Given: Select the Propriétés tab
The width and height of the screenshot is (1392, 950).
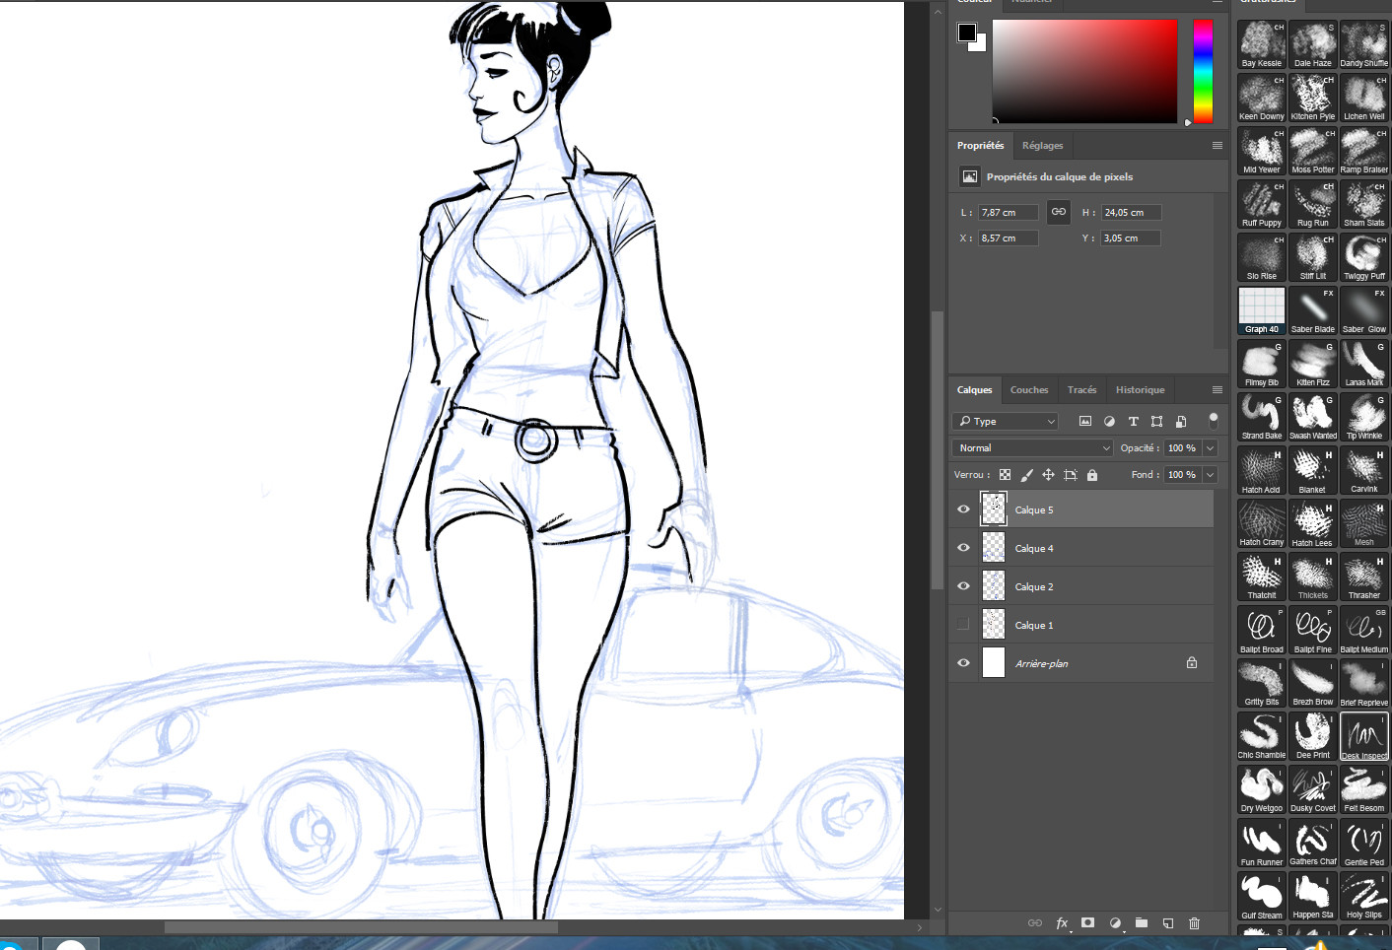Looking at the screenshot, I should pos(980,146).
